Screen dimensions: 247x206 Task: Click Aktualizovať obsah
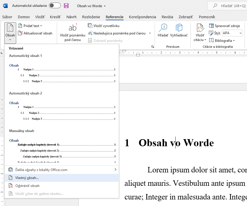(35, 33)
